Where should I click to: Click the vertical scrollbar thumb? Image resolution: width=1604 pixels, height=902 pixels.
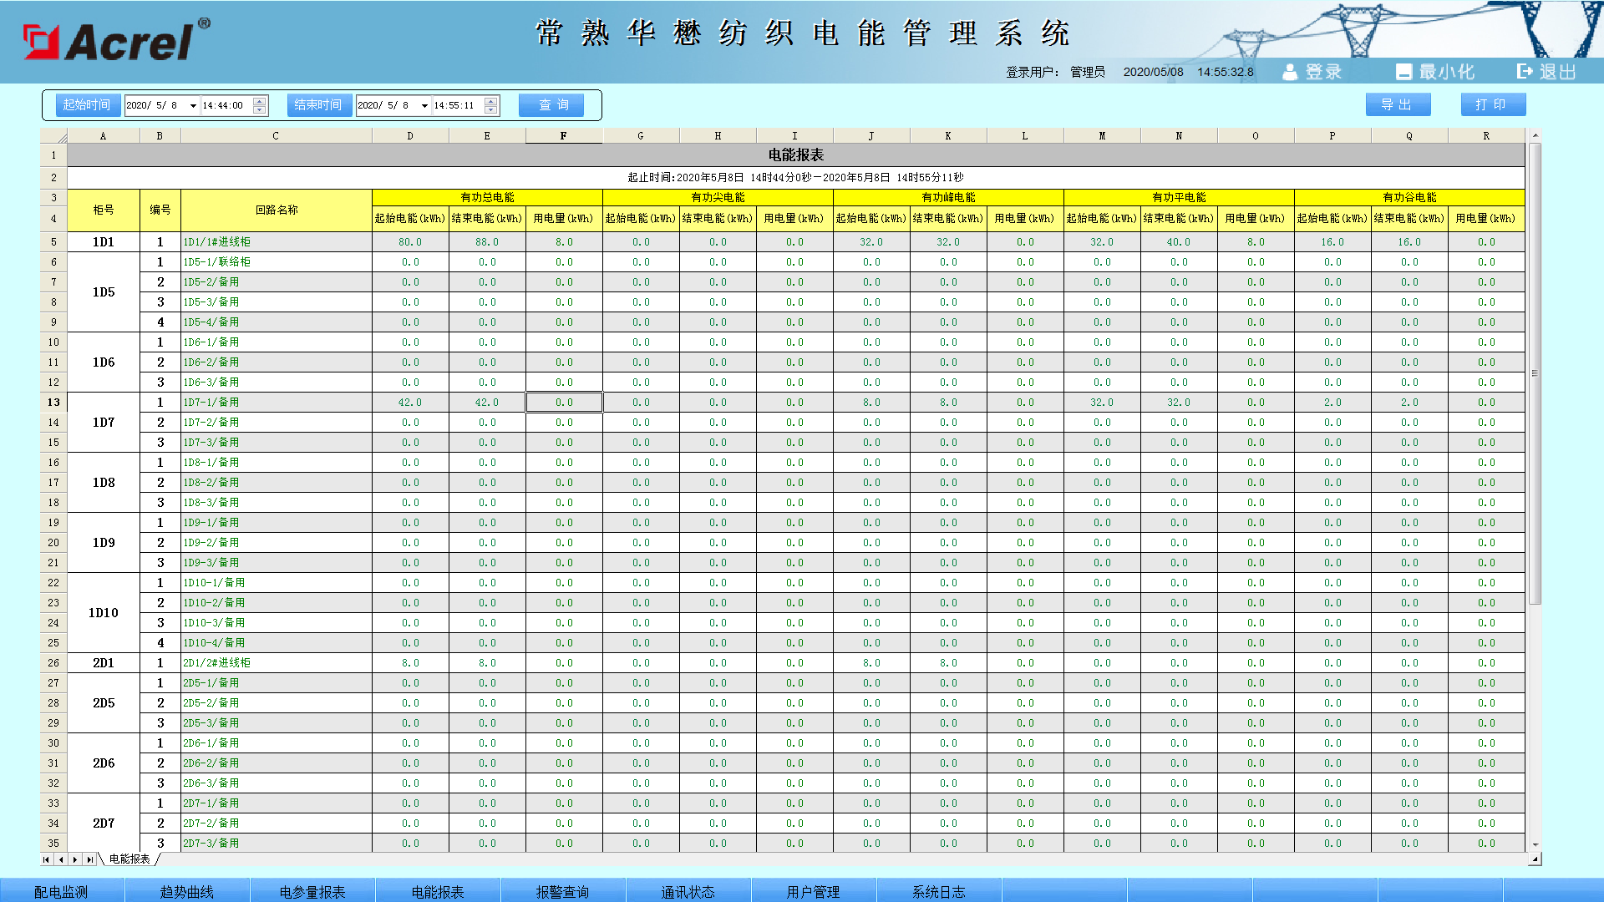(1535, 373)
